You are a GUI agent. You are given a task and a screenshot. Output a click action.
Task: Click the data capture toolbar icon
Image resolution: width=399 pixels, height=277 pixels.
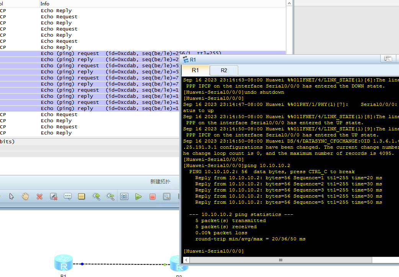click(167, 196)
